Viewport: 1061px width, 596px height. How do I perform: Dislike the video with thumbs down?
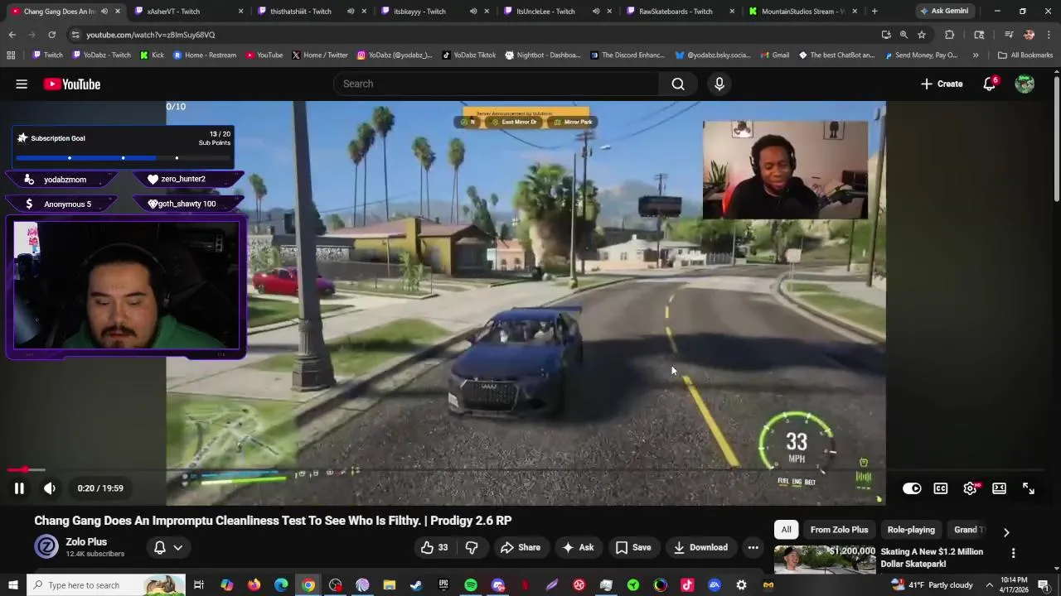[x=472, y=547]
